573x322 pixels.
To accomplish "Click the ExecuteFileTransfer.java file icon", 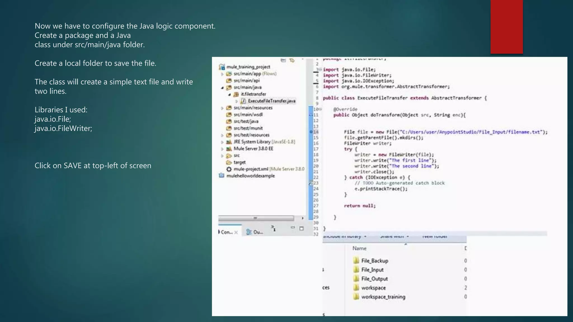I will click(243, 101).
